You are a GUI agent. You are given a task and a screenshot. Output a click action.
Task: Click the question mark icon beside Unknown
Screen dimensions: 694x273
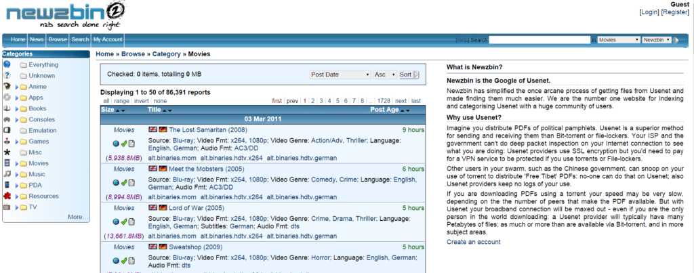click(7, 76)
